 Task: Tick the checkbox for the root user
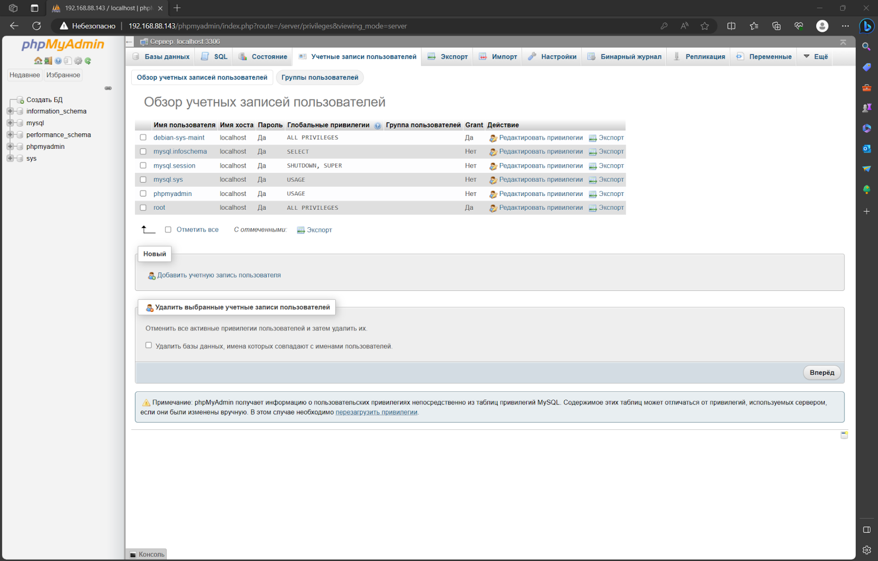143,207
